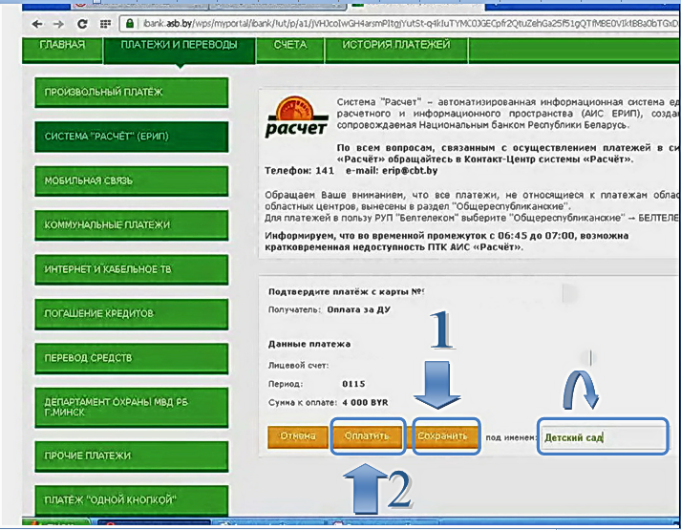Open ПРОИЗВОЛЬНЫЙ ПЛАТЕЖ in the sidebar
This screenshot has height=530, width=681.
[x=131, y=93]
